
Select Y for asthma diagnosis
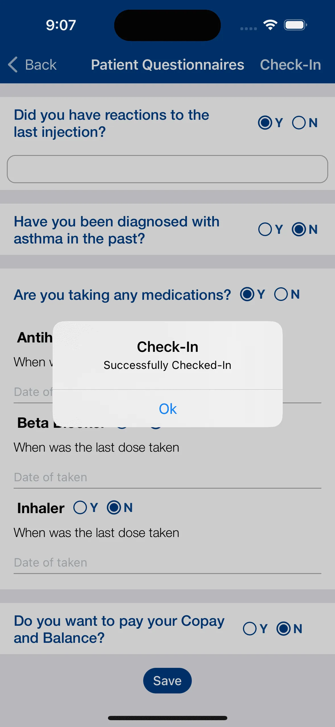(265, 229)
